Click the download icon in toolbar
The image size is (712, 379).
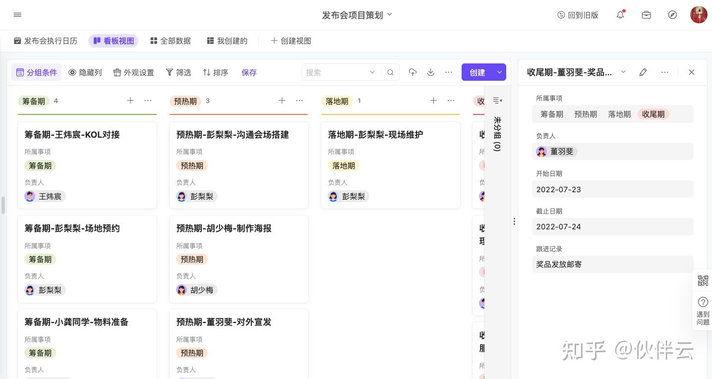(x=430, y=72)
